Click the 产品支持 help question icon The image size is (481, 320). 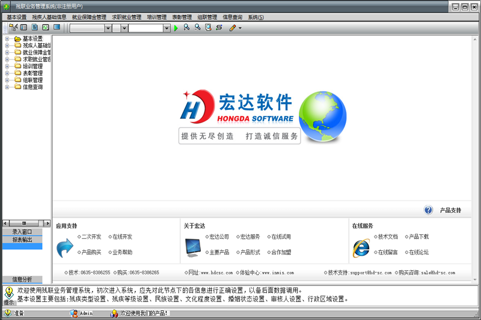(x=428, y=210)
